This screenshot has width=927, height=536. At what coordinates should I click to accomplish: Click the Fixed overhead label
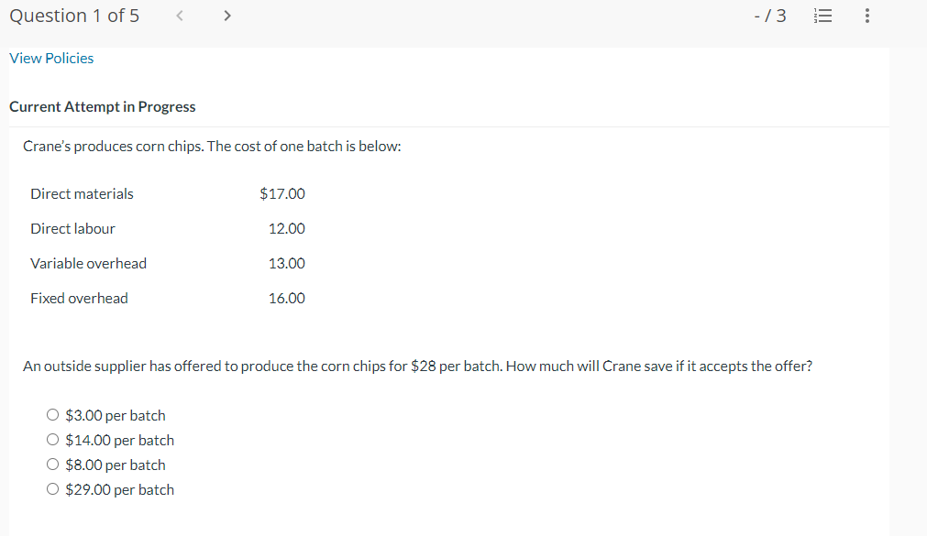coord(79,298)
